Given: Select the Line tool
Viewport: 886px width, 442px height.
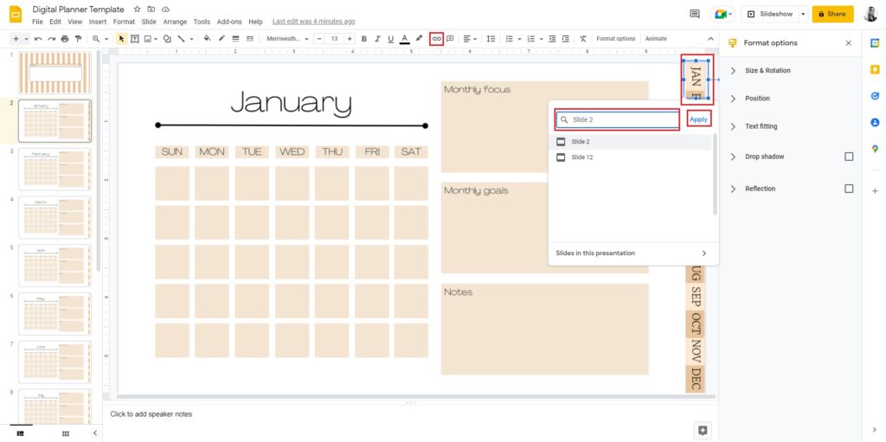Looking at the screenshot, I should pyautogui.click(x=182, y=39).
